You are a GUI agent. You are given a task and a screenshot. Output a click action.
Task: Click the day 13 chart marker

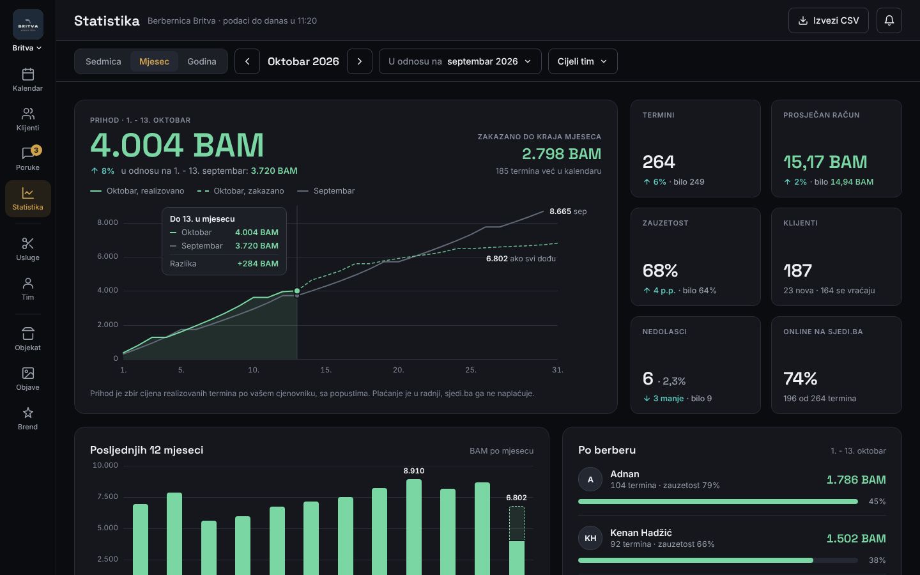297,291
